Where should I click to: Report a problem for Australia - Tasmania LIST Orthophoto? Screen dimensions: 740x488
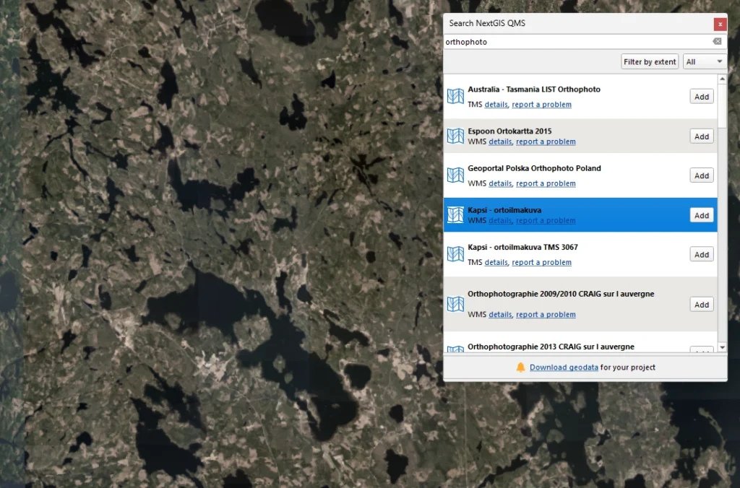coord(541,105)
